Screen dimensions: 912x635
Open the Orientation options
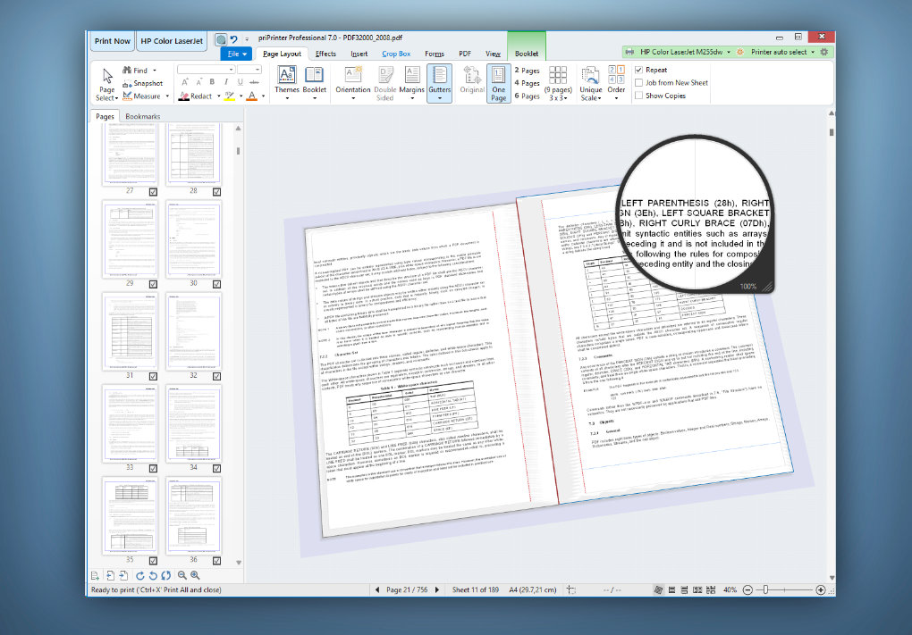tap(353, 82)
